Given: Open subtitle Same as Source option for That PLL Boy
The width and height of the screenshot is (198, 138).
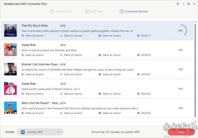Looking at the screenshot, I should [111, 35].
